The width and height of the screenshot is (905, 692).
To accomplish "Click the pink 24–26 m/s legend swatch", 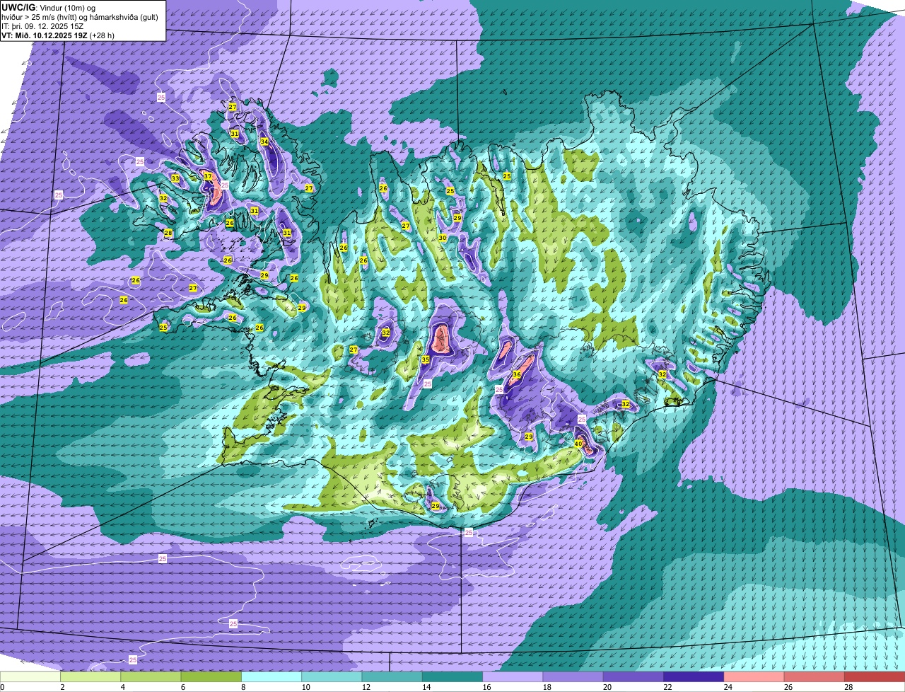I will pyautogui.click(x=754, y=677).
